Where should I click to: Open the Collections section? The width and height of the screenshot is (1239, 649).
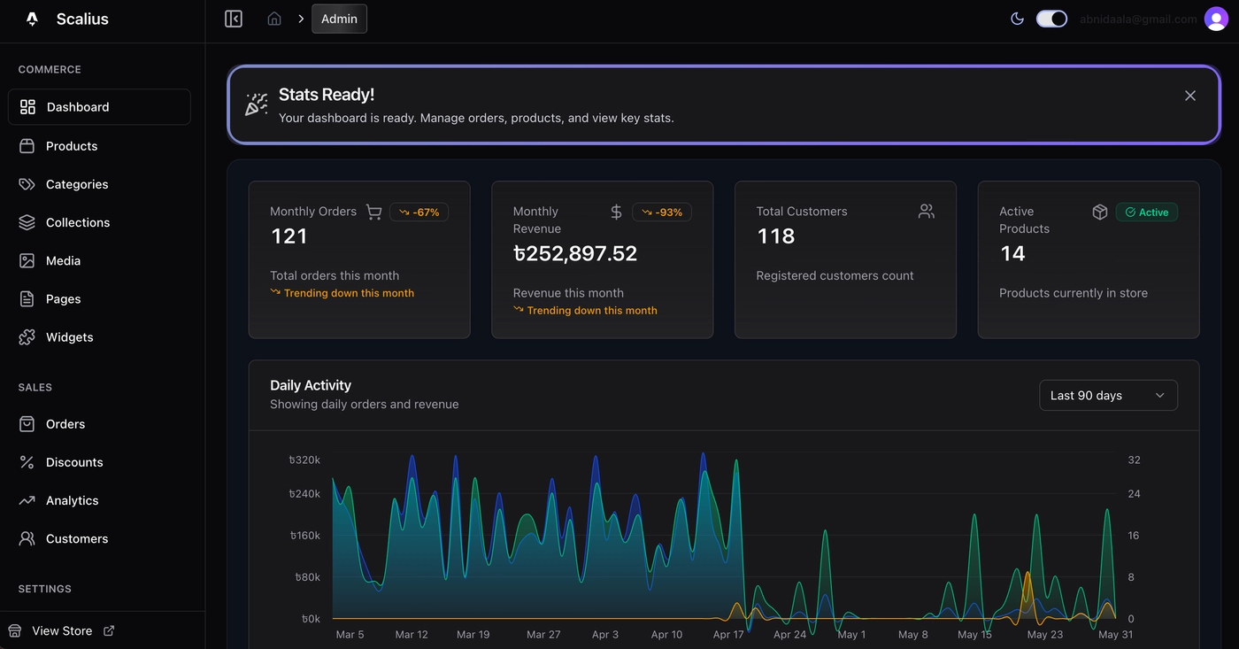point(78,222)
